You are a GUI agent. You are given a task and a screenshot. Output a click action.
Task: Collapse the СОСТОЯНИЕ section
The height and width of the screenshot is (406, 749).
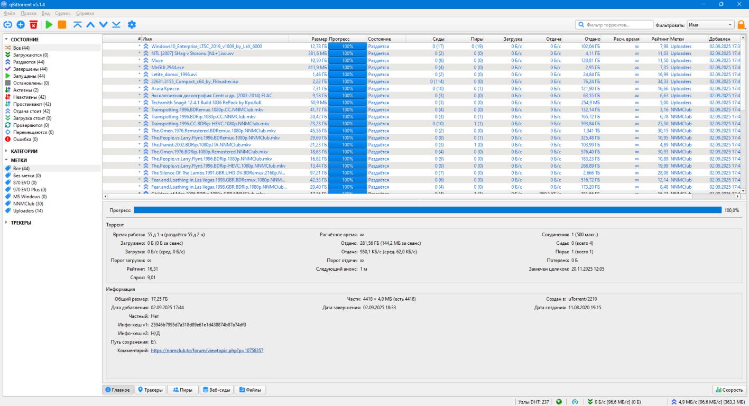[6, 40]
